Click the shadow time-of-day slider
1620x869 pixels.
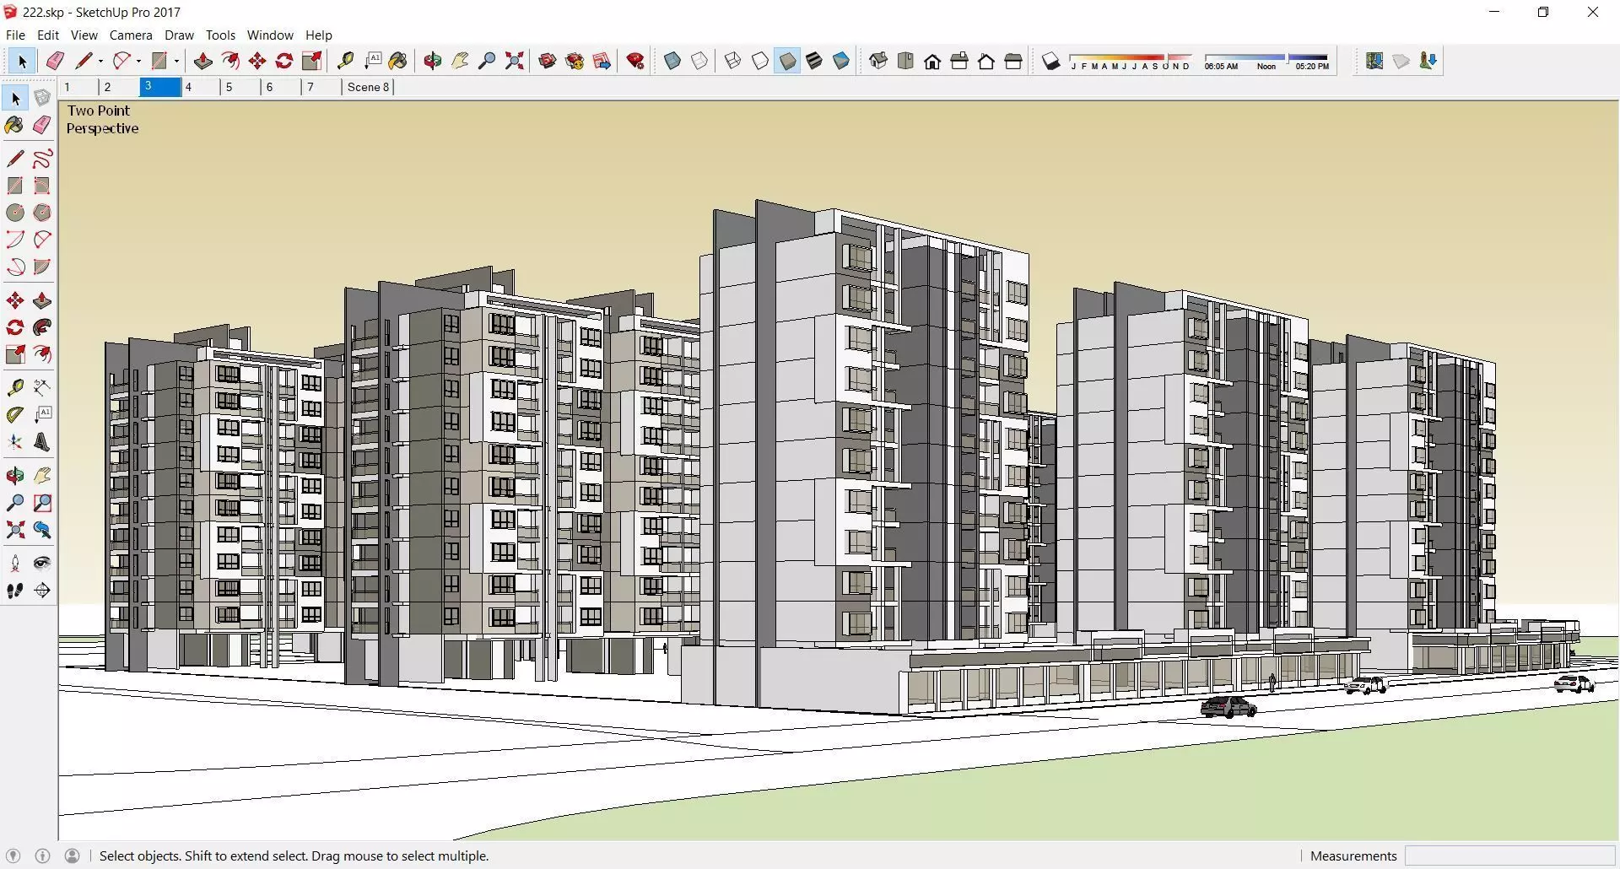click(x=1266, y=61)
